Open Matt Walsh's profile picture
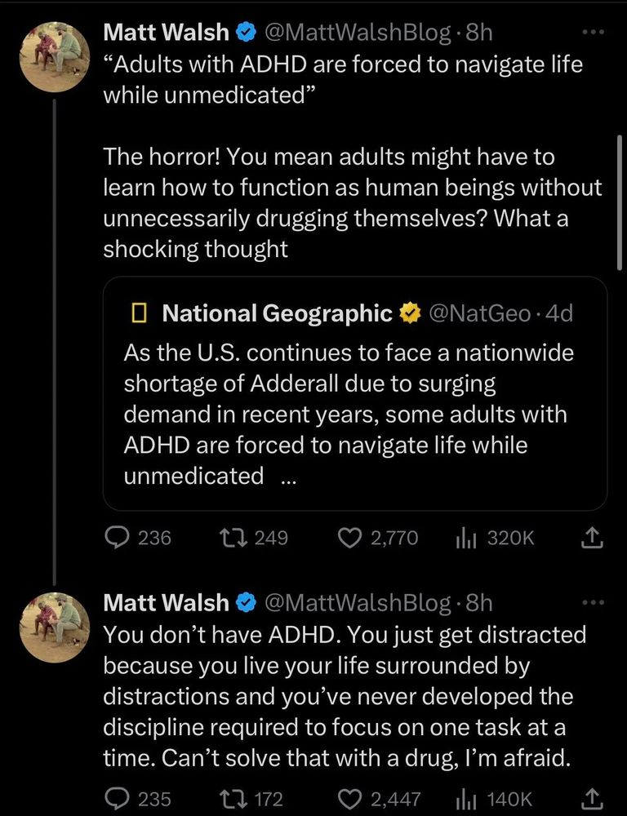 click(55, 57)
